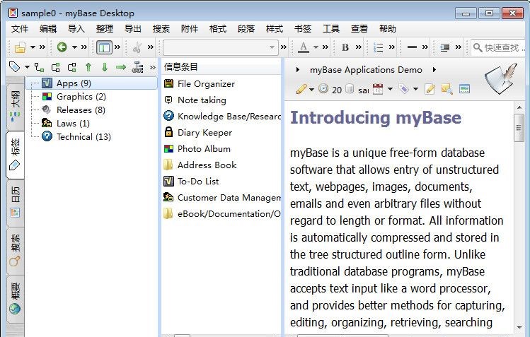
Task: Toggle the panel layout view button
Action: 104,47
